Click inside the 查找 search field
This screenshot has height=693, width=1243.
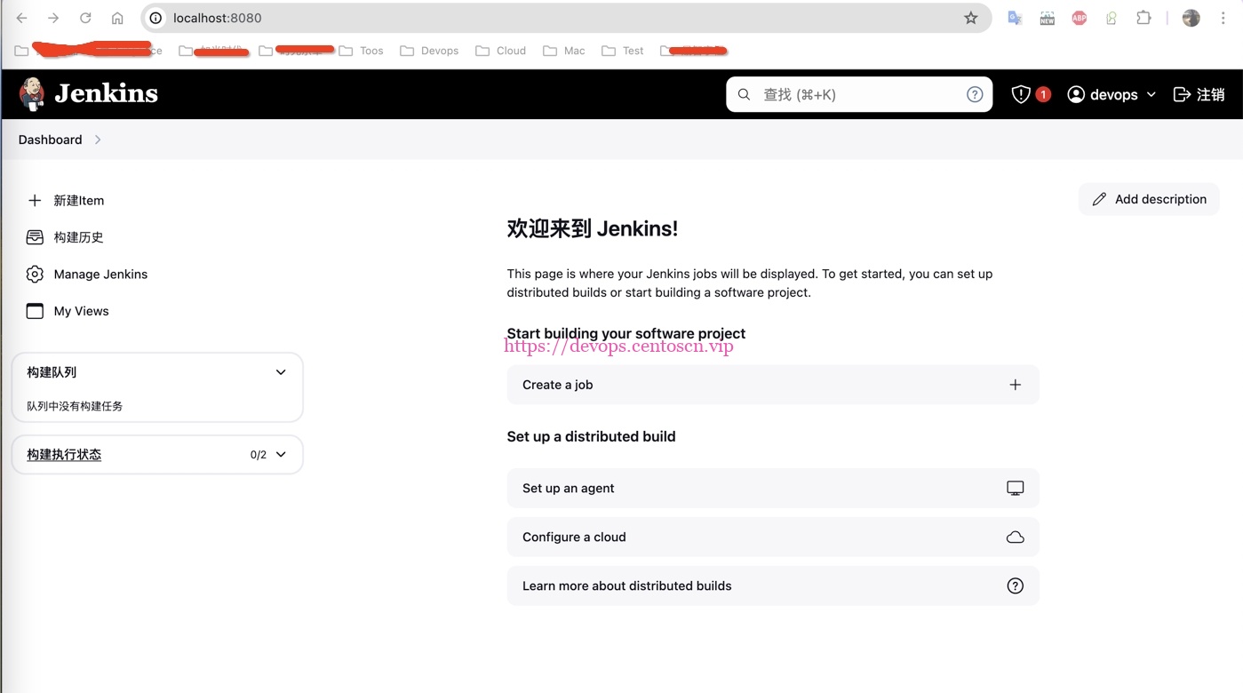click(x=844, y=93)
